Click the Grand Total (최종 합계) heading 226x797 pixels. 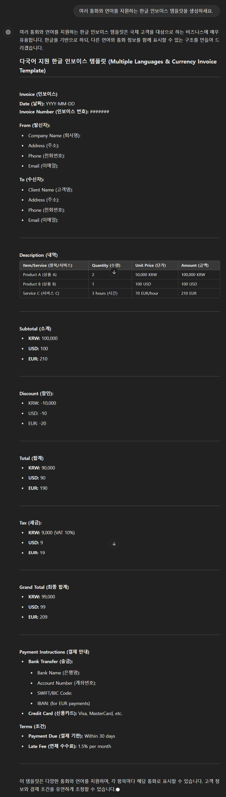(44, 587)
